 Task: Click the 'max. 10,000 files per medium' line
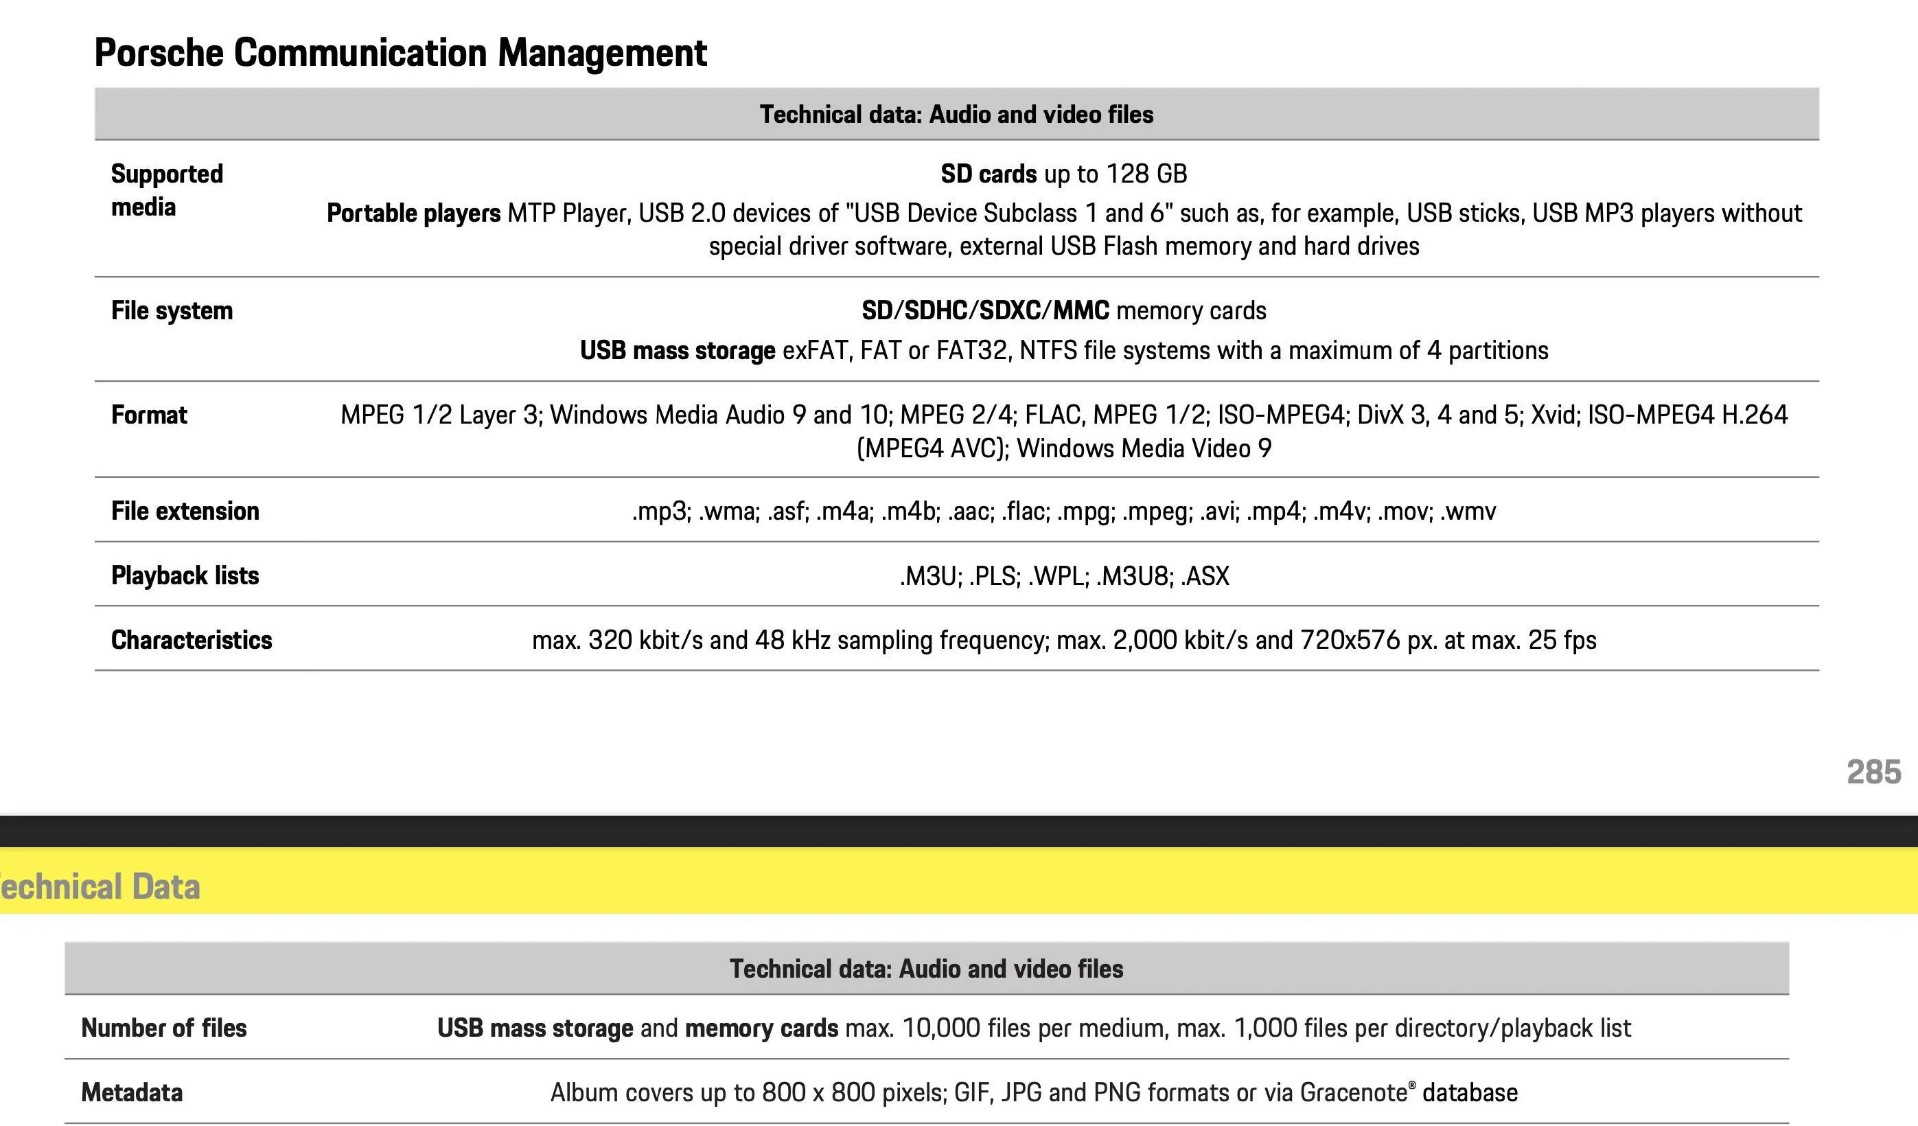point(1034,1028)
